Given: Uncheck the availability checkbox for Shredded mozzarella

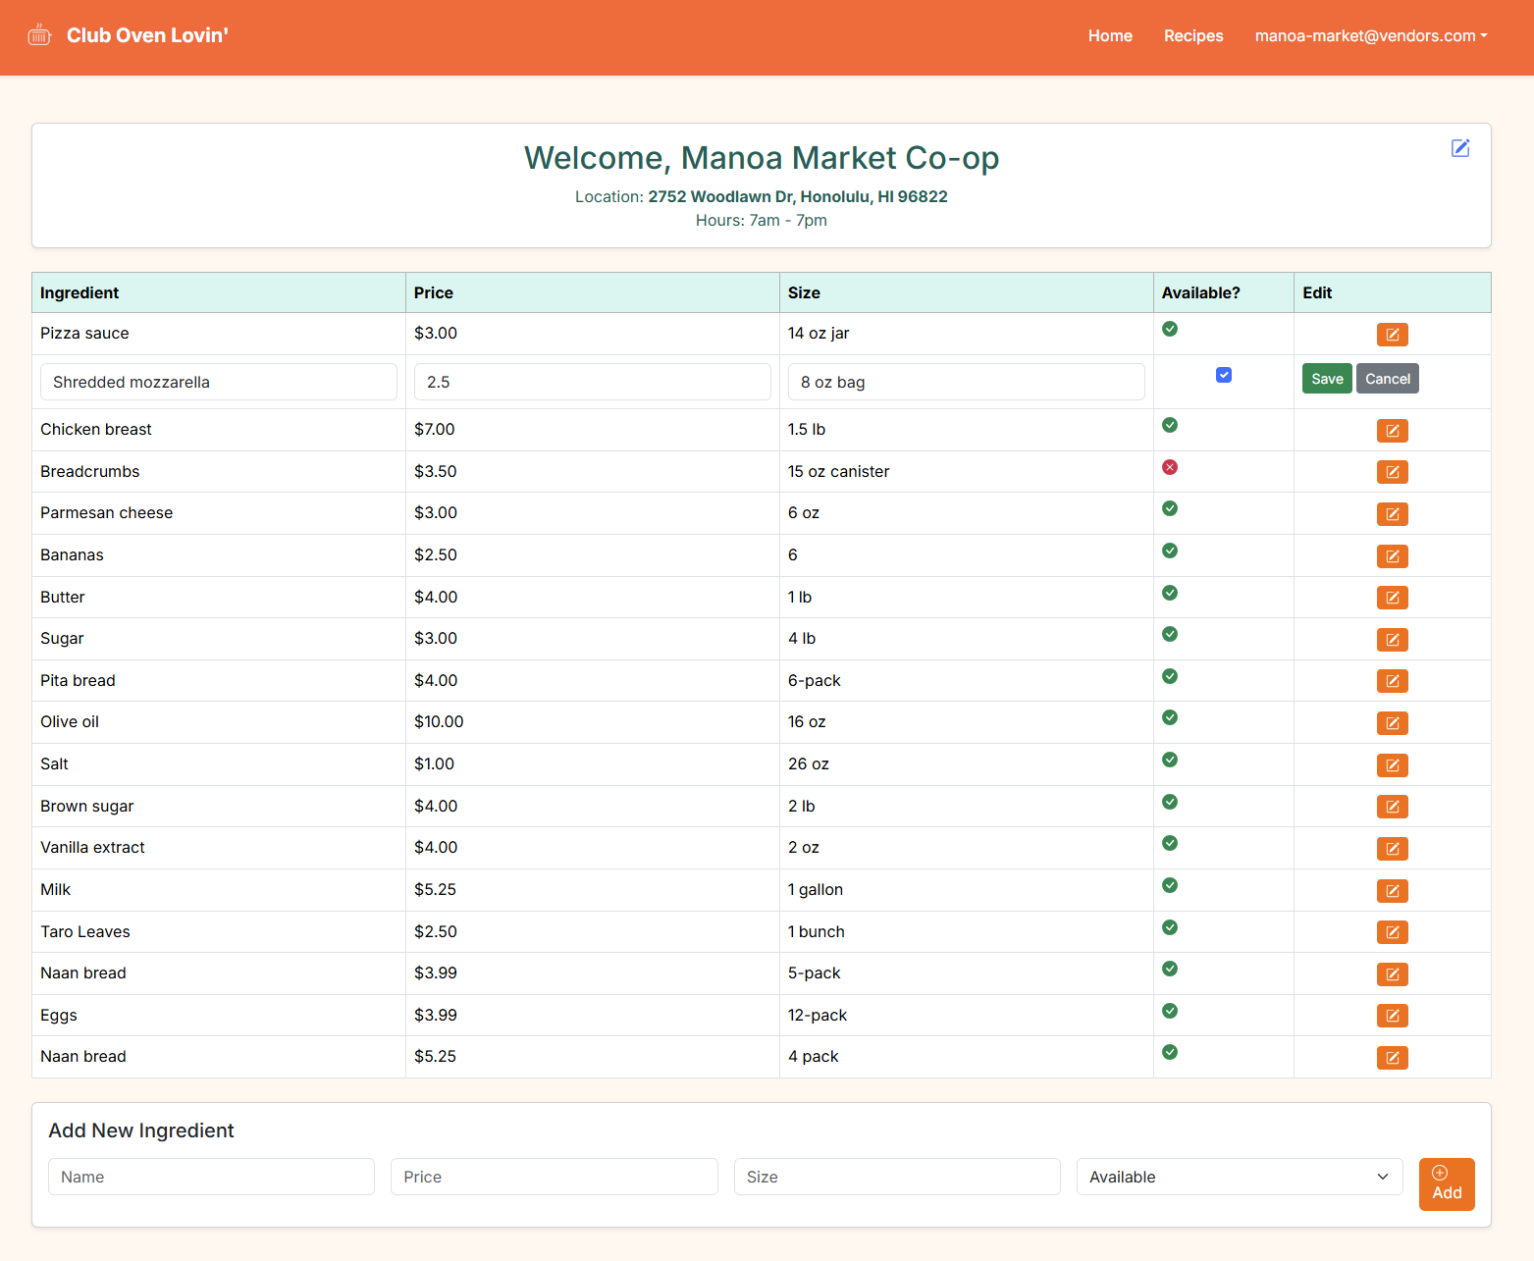Looking at the screenshot, I should [x=1223, y=375].
